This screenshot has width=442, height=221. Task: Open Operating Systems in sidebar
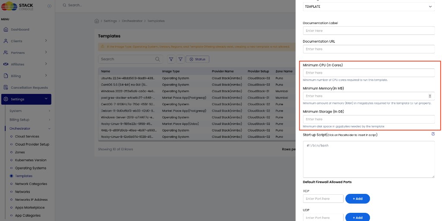[31, 168]
